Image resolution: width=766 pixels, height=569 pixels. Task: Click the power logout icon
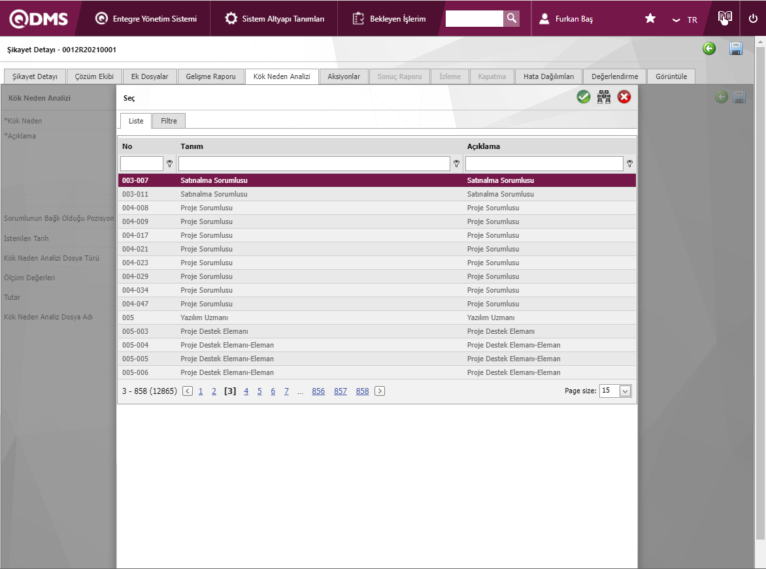(753, 19)
